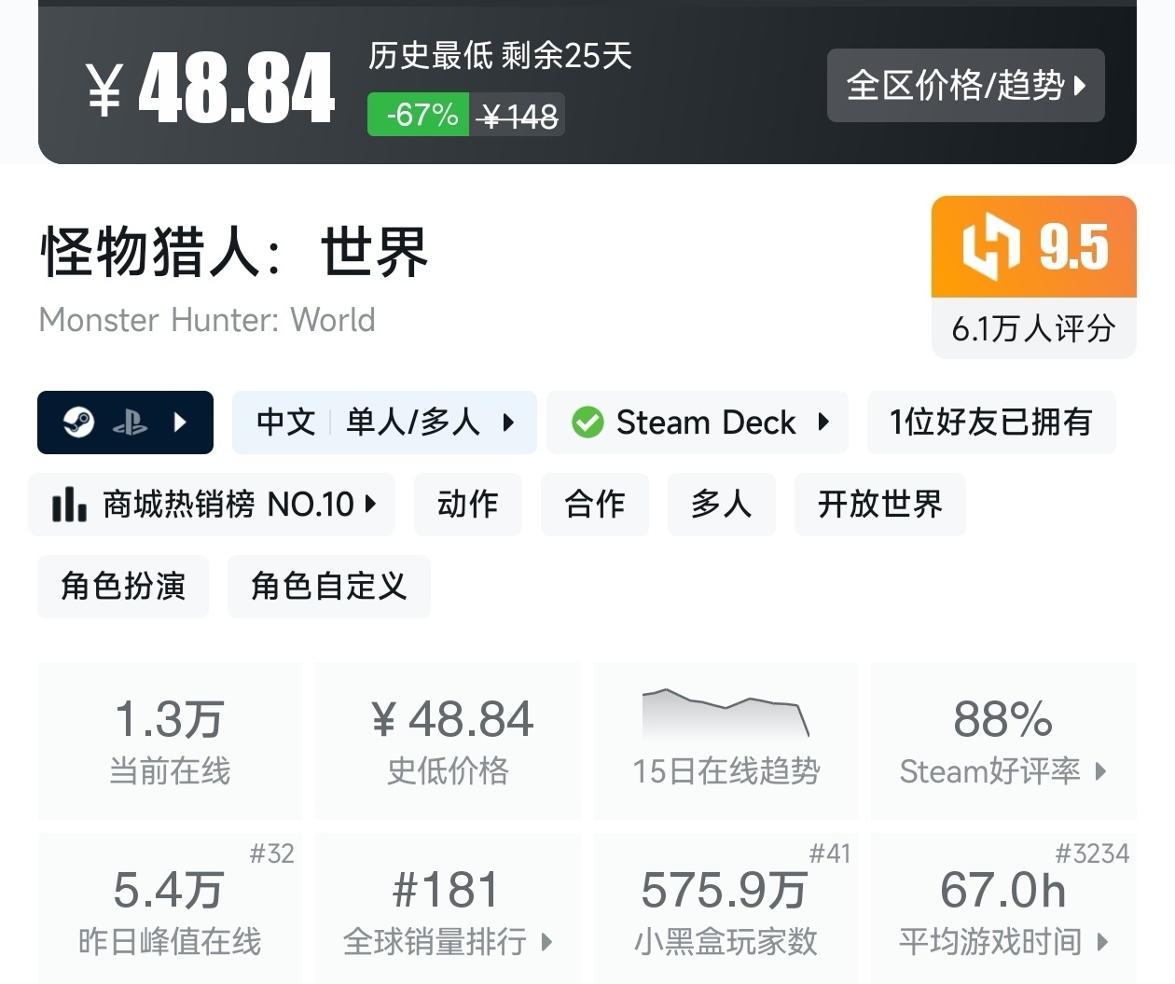Tap the ¥48.84 current price

[211, 89]
